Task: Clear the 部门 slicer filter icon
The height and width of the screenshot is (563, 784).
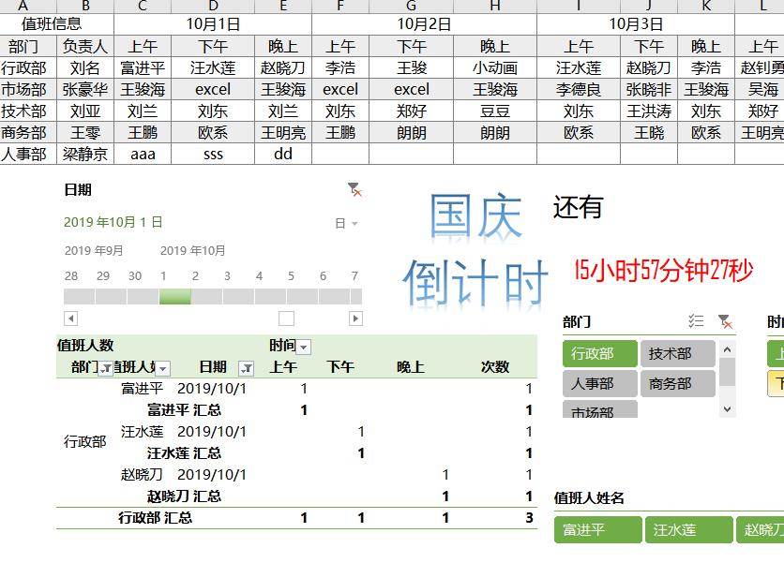Action: (723, 321)
